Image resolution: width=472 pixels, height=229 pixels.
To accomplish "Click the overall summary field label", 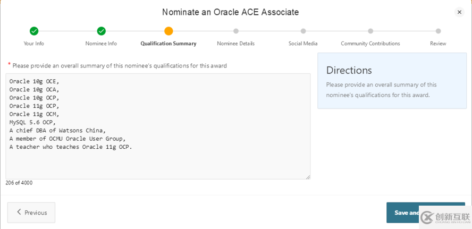I will pyautogui.click(x=120, y=65).
